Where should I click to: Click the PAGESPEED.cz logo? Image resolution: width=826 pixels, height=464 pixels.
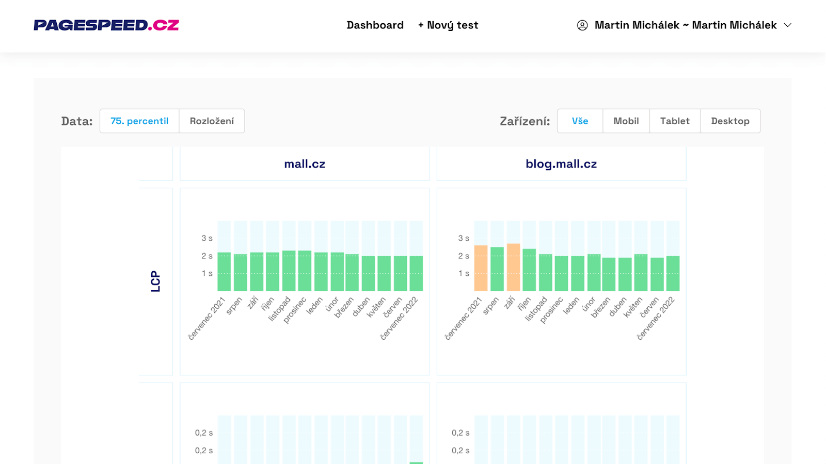106,25
